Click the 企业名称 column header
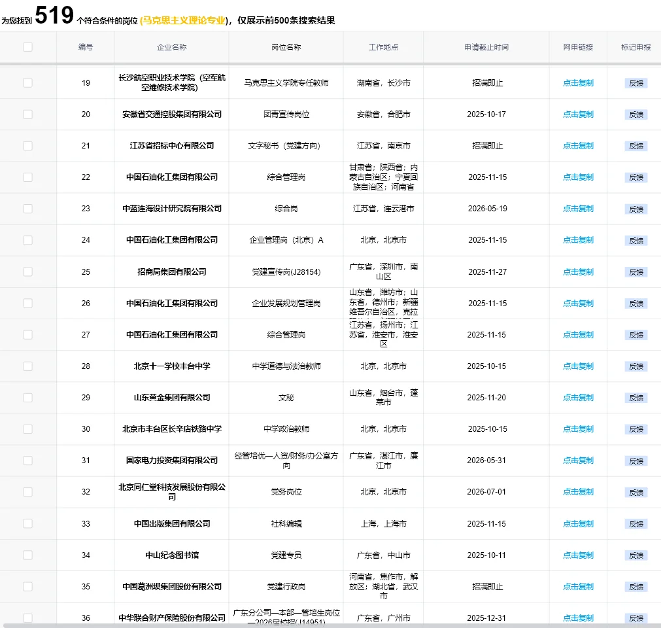This screenshot has height=628, width=661. coord(171,47)
